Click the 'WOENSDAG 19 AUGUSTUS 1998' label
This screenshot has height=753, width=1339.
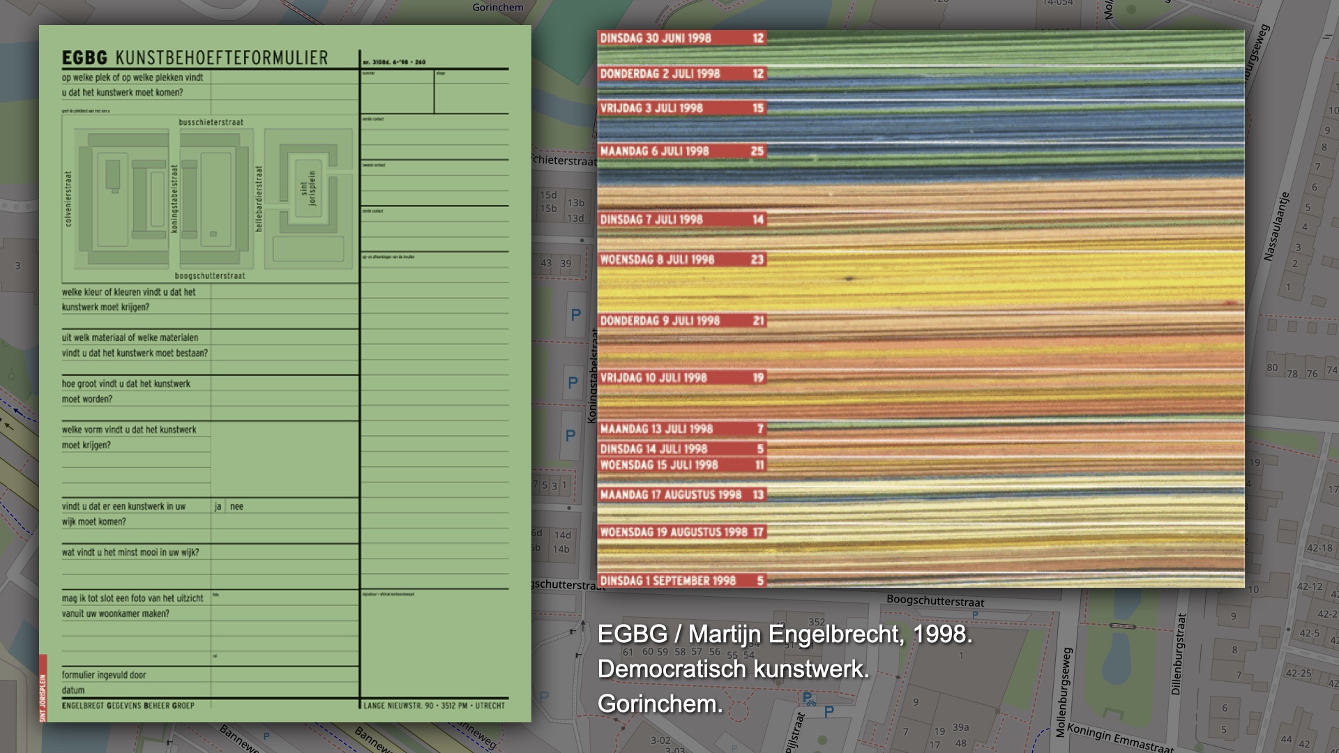(x=682, y=532)
